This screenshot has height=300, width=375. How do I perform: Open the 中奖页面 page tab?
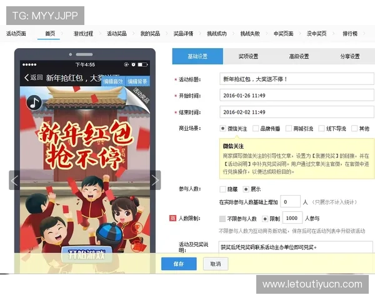click(x=284, y=34)
